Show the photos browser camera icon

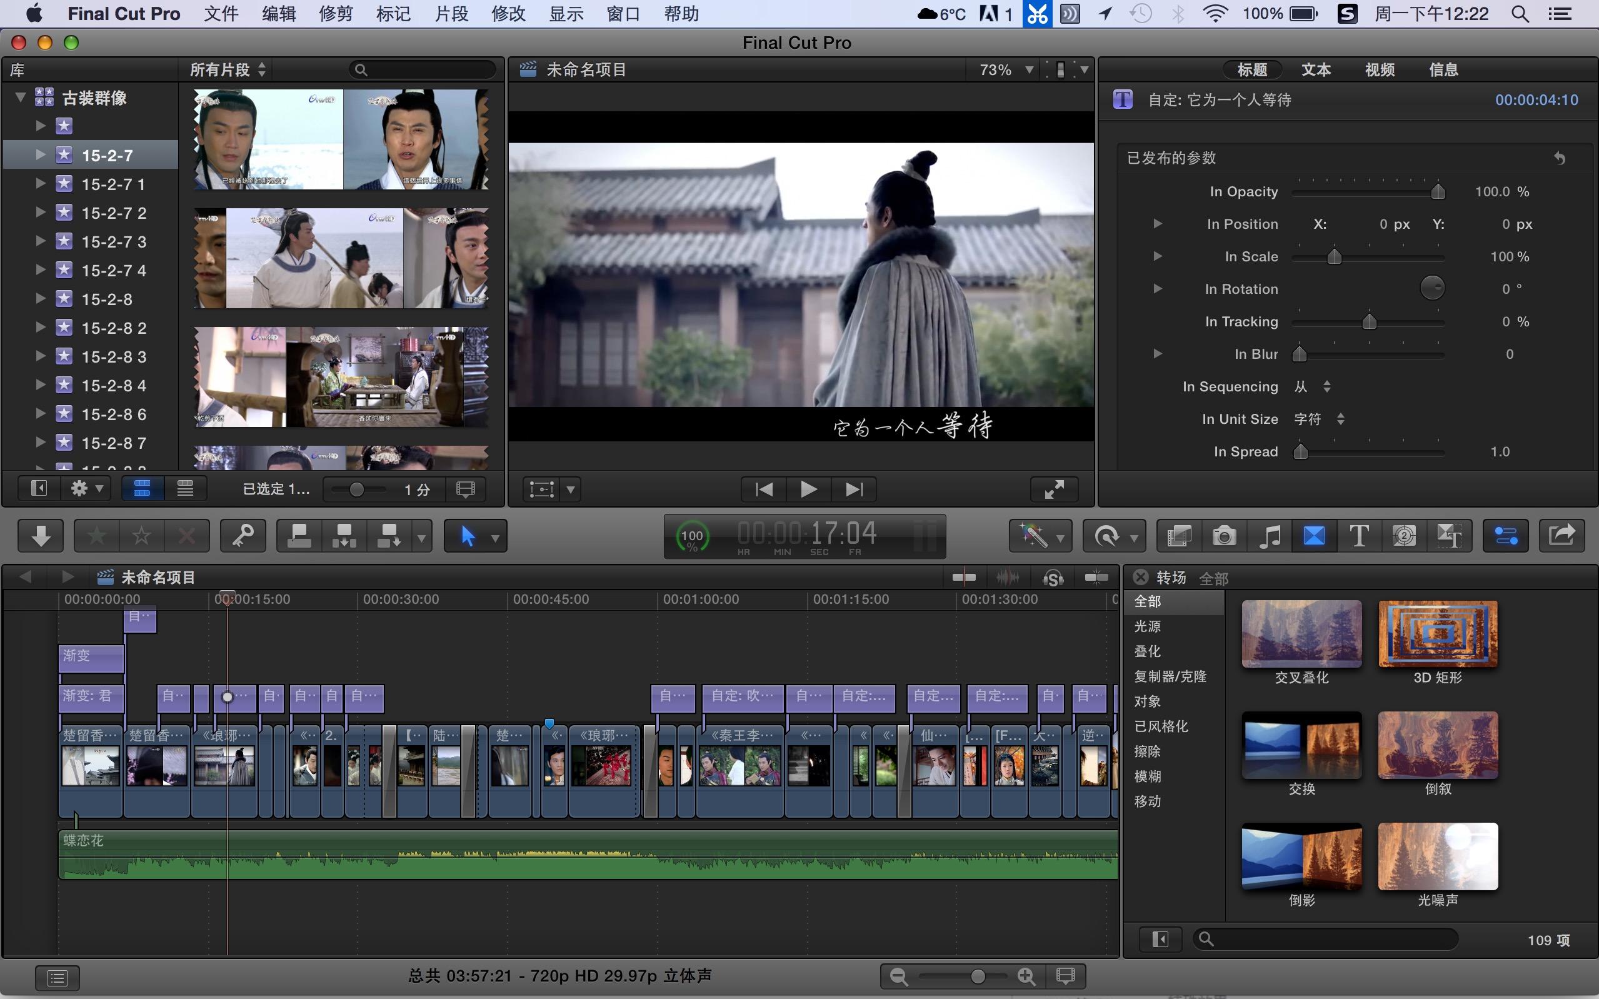pyautogui.click(x=1224, y=536)
